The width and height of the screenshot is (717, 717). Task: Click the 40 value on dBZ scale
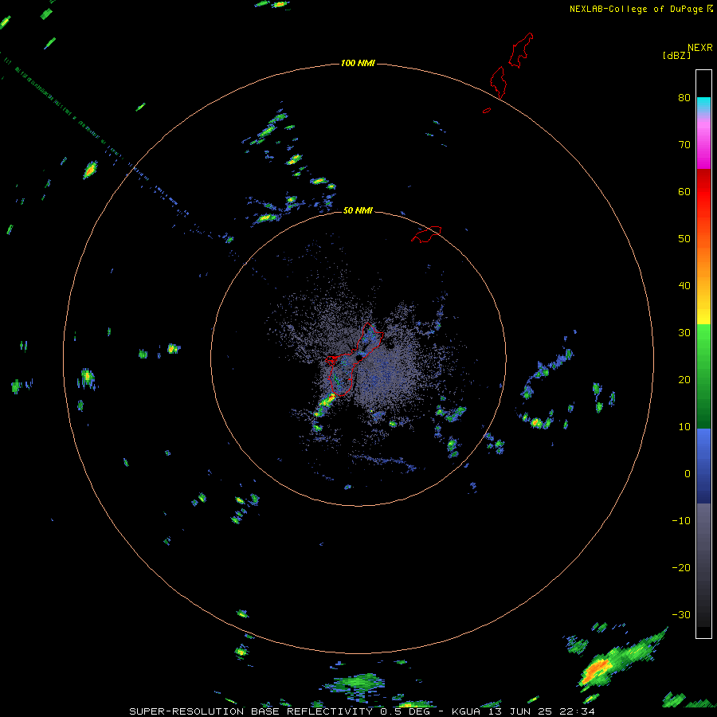(684, 286)
